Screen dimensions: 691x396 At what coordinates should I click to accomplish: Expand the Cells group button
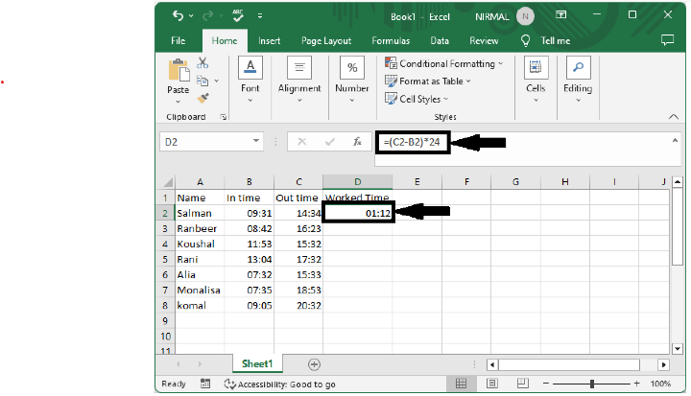pyautogui.click(x=536, y=80)
